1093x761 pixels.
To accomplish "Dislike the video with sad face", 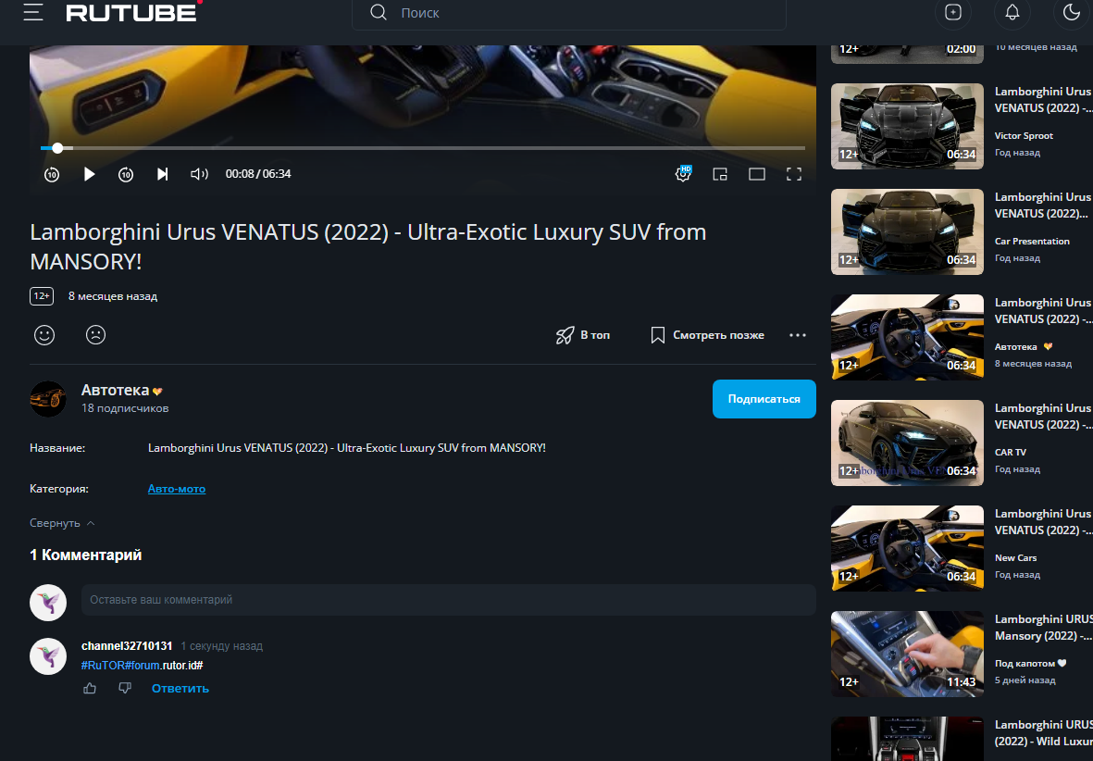I will [95, 335].
